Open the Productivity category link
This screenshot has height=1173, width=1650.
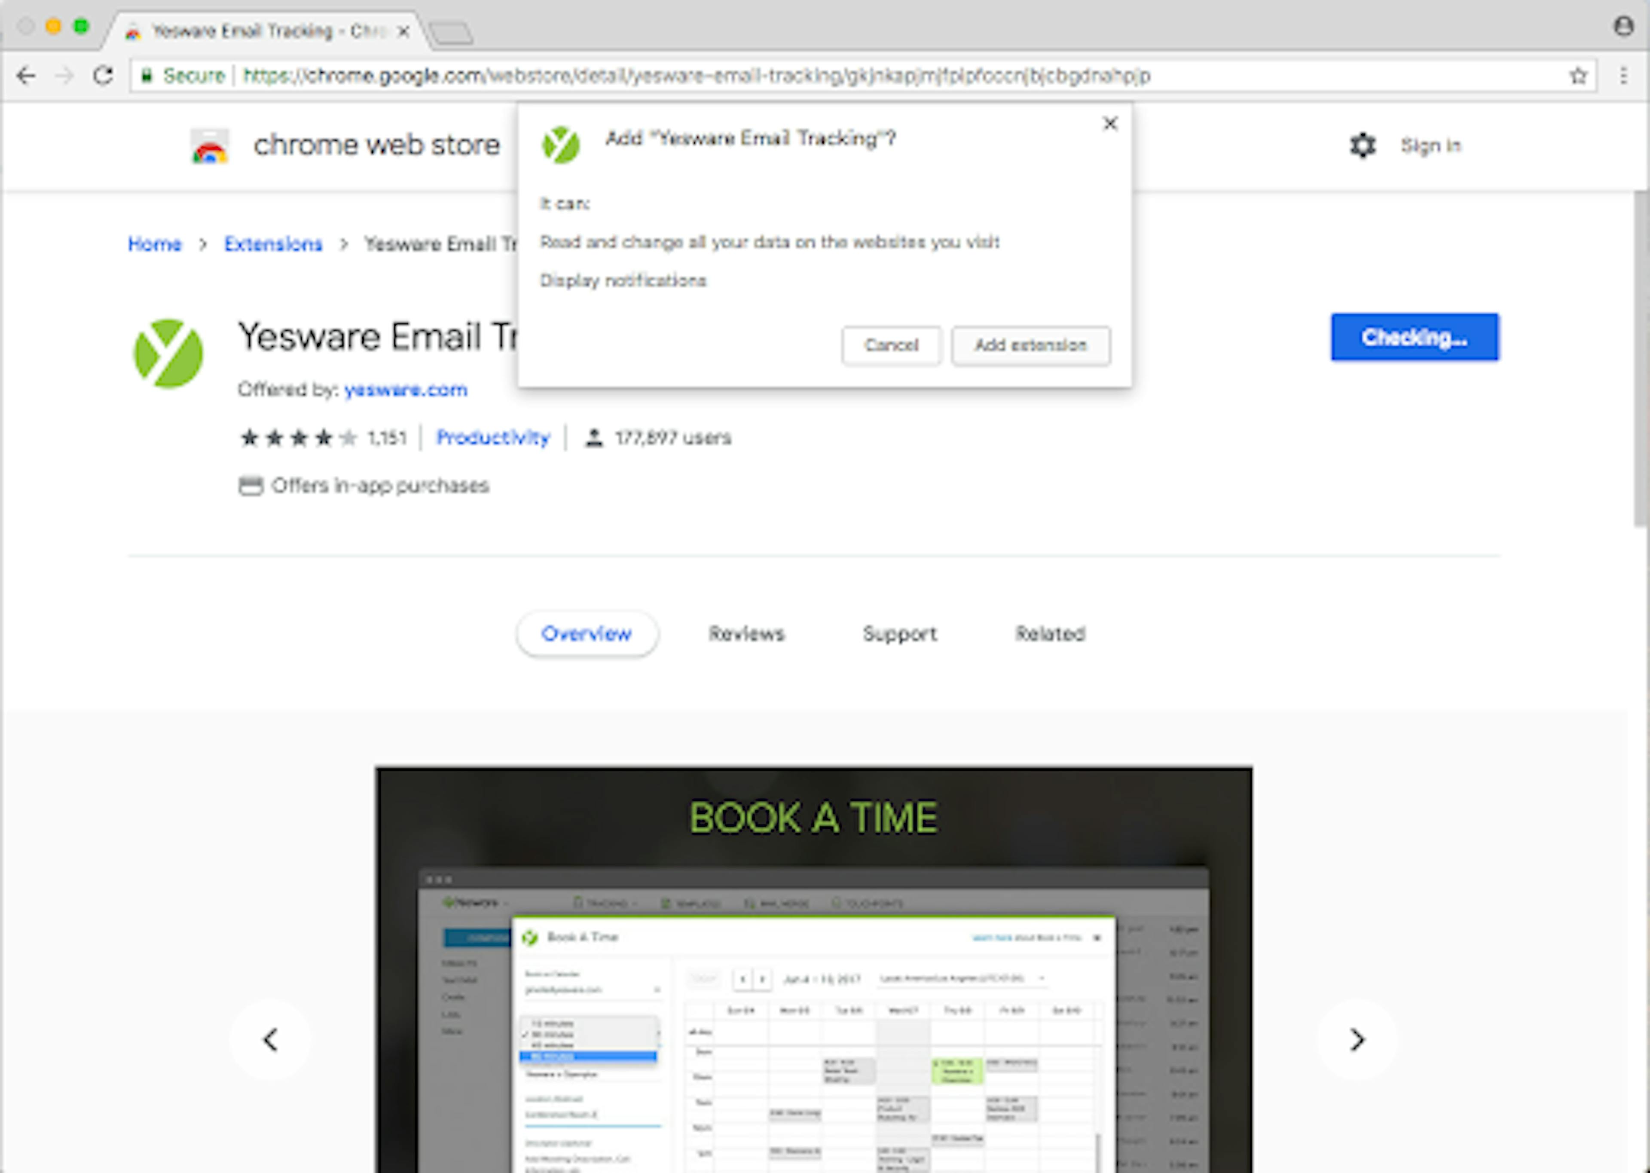pos(493,438)
